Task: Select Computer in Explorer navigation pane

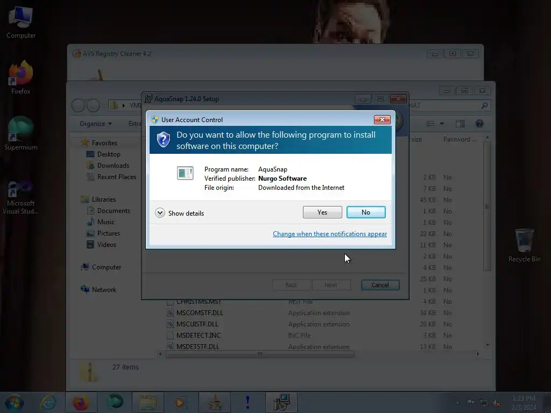Action: click(107, 267)
